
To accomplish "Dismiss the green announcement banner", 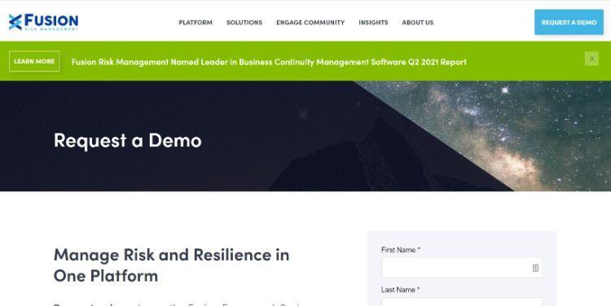I will click(x=591, y=59).
